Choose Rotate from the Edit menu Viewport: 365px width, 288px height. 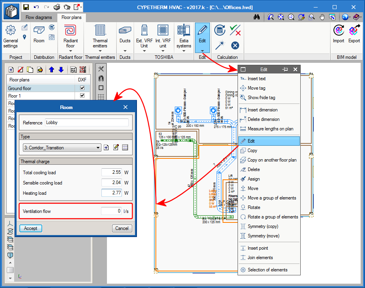[254, 207]
